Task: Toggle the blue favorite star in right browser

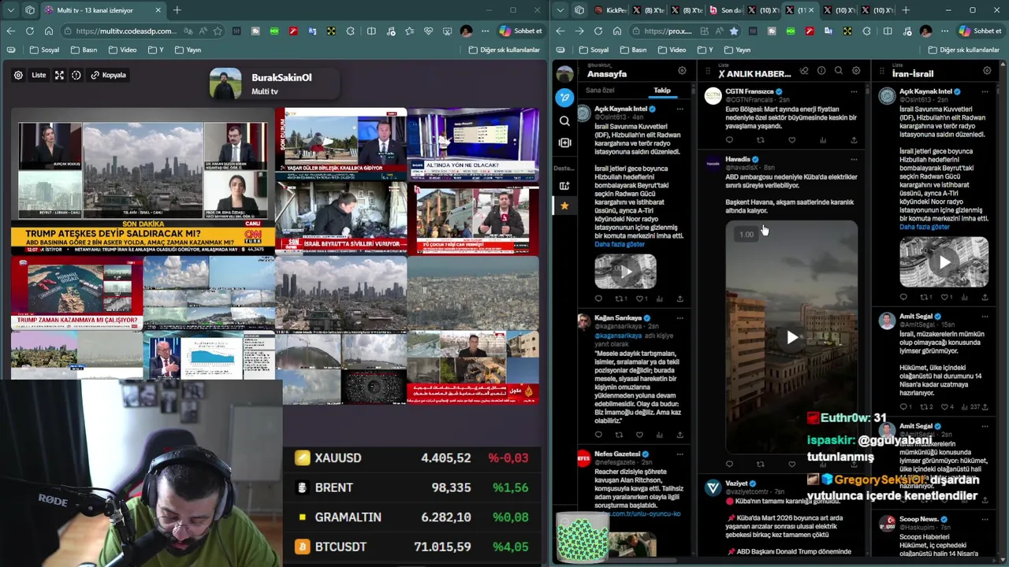Action: [734, 31]
